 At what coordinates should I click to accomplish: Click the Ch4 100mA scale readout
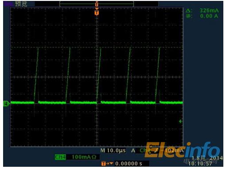pos(76,157)
